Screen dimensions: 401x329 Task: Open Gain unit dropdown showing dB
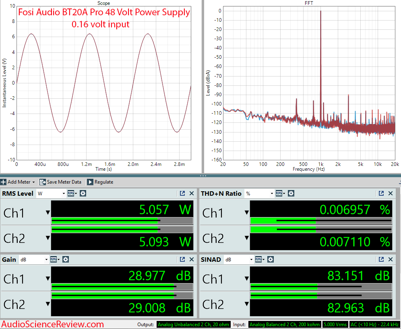[x=34, y=259]
